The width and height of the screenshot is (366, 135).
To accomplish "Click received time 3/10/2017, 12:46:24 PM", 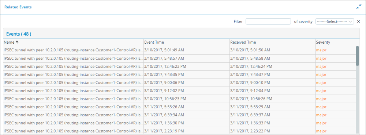I will tap(251, 66).
